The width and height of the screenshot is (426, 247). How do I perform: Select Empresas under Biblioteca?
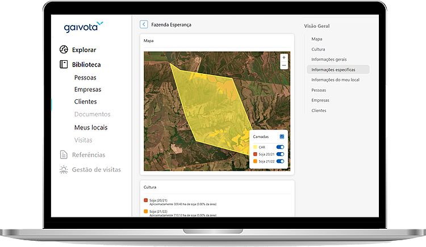tap(87, 89)
